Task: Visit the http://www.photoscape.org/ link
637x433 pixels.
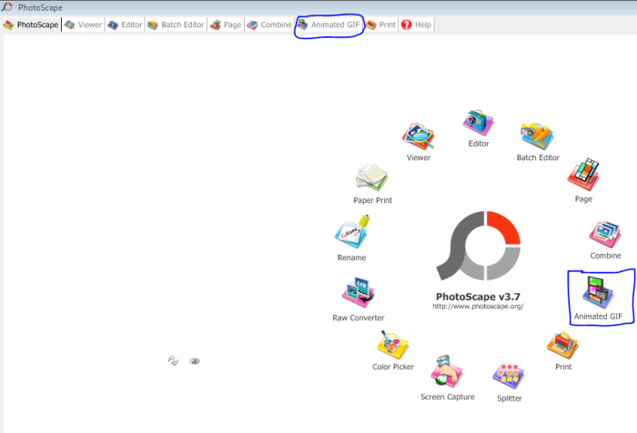Action: tap(478, 307)
